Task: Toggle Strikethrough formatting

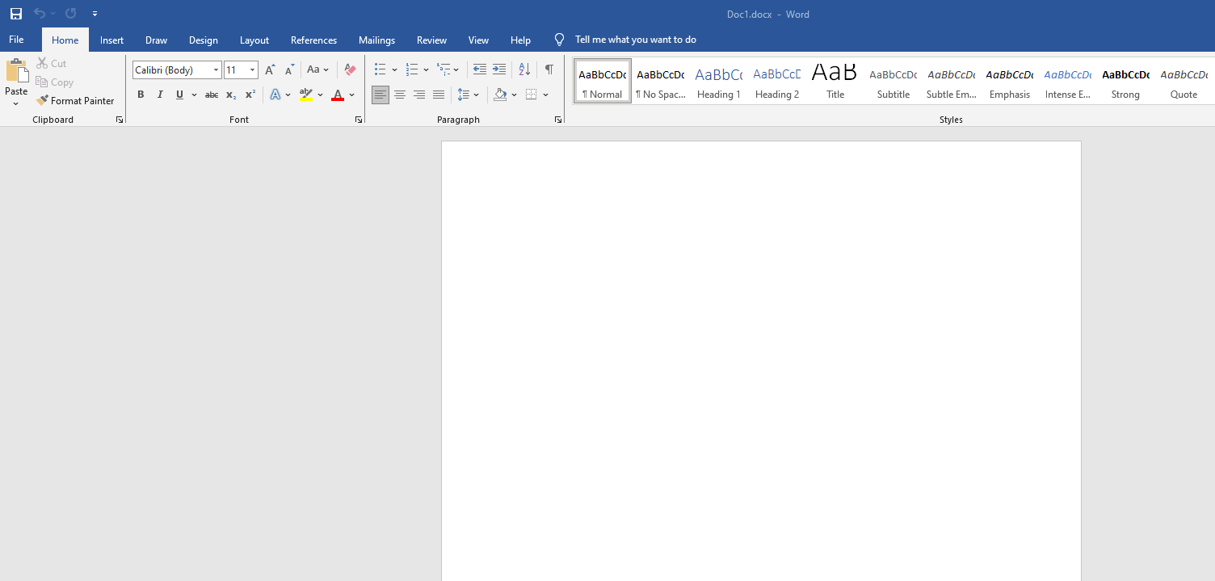Action: (212, 95)
